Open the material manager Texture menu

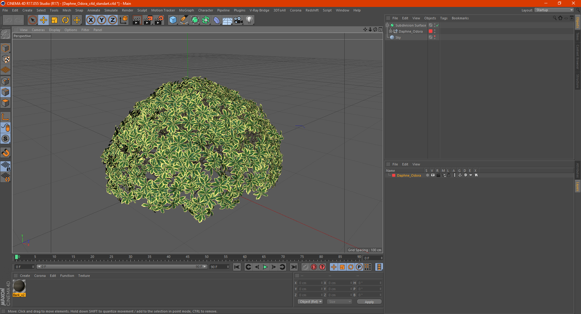tap(84, 276)
